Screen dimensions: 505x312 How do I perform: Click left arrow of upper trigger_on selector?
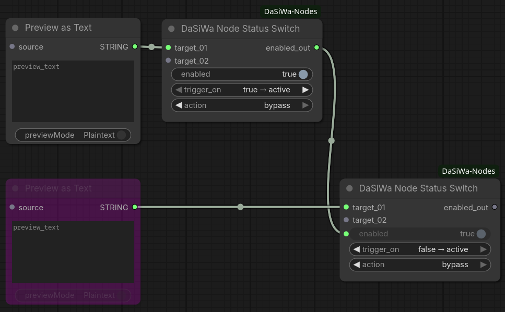(179, 90)
